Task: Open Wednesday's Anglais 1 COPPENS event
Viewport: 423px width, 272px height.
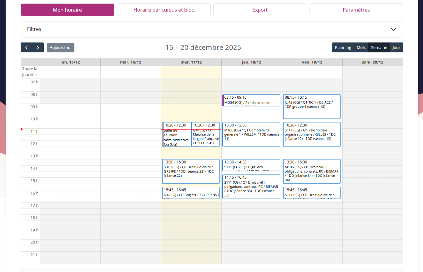Action: tap(191, 193)
